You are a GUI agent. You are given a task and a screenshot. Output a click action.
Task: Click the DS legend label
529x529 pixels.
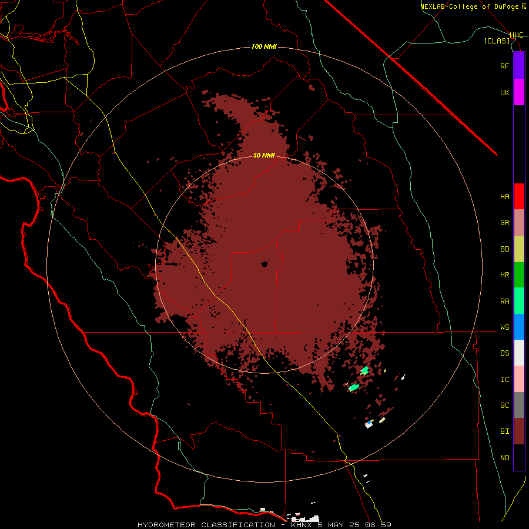click(x=504, y=353)
